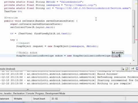138x103 pixels.
Task: Click the editor vertical scrollbar thumb
Action: click(133, 27)
